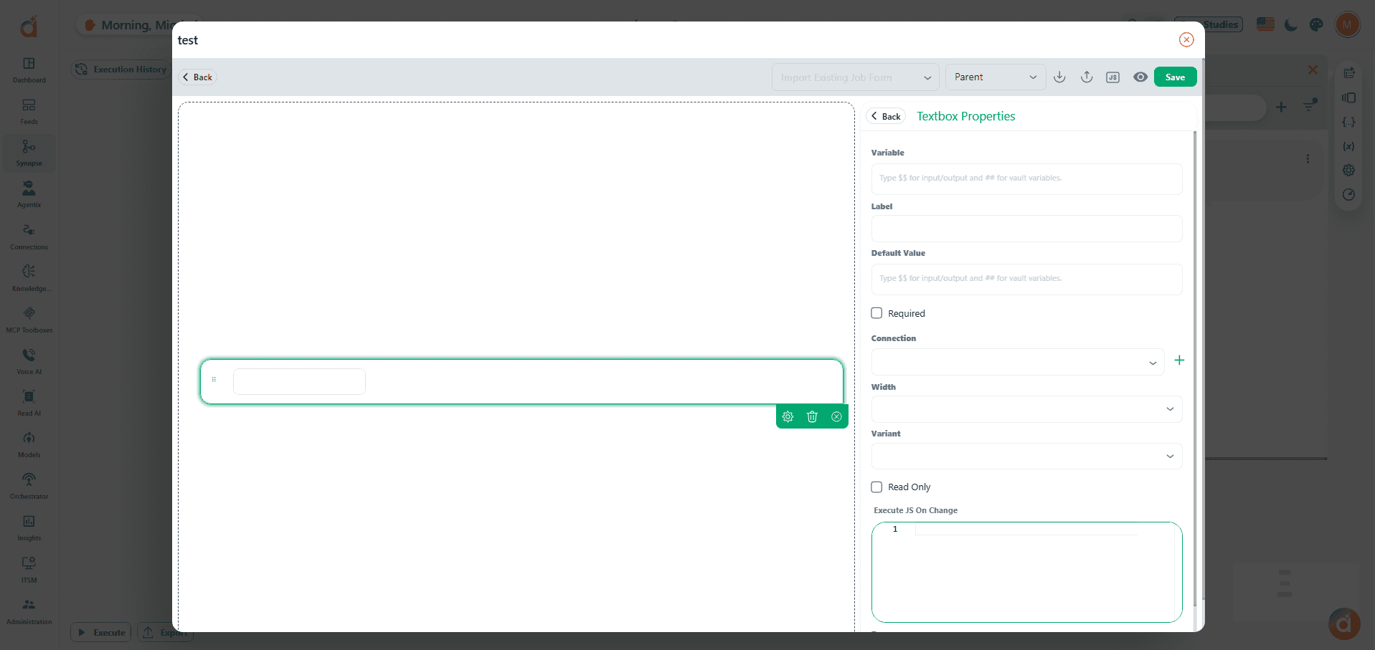Image resolution: width=1375 pixels, height=650 pixels.
Task: Open Import Existing Job Form dropdown
Action: 855,77
